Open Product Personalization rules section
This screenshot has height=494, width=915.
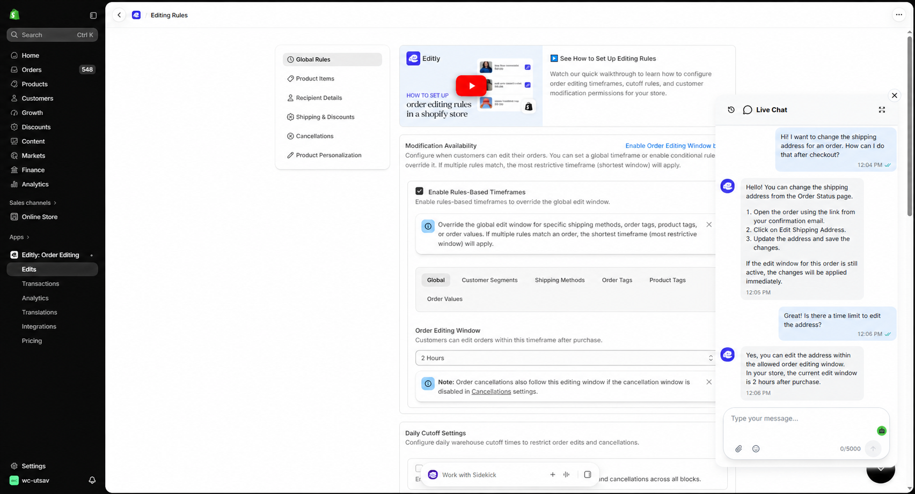332,155
